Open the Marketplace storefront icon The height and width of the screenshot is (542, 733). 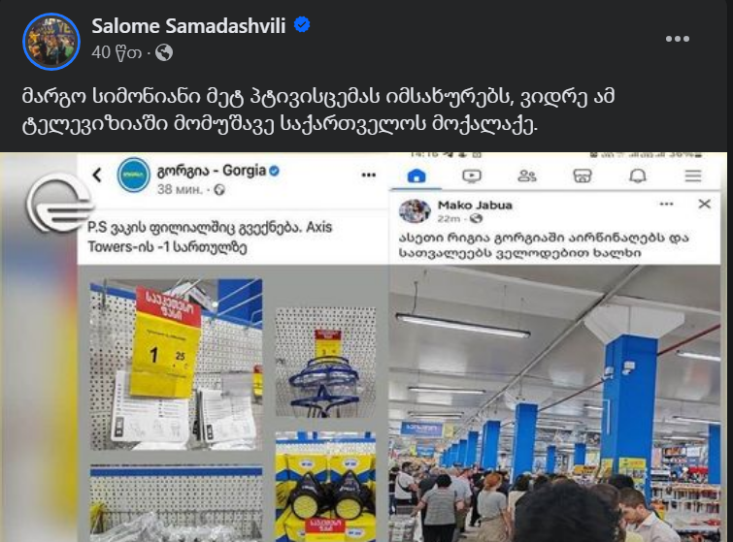tap(582, 176)
